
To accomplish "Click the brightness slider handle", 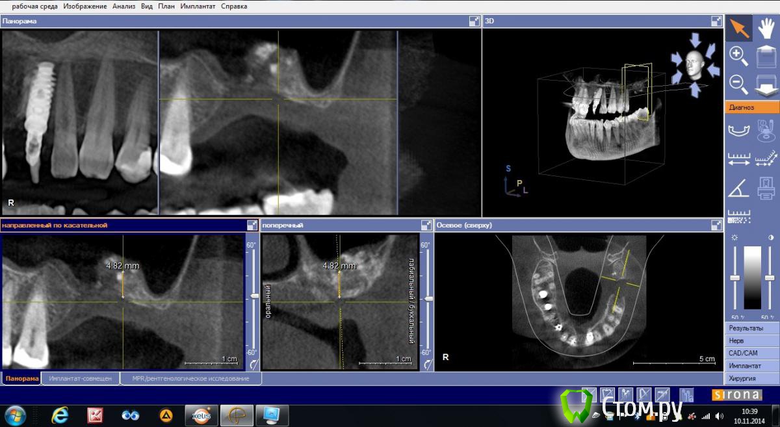I will point(734,278).
